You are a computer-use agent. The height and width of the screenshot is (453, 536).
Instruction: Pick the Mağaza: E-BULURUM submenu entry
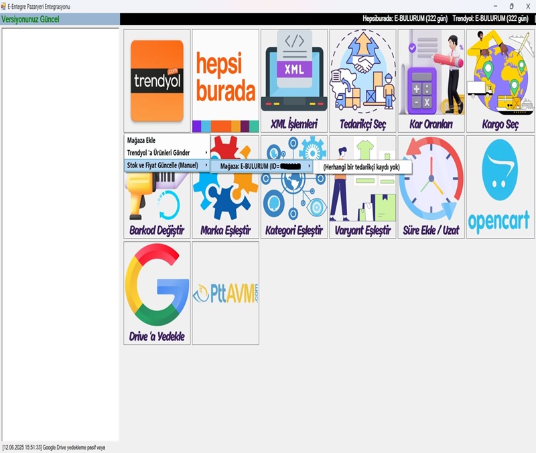coord(262,166)
